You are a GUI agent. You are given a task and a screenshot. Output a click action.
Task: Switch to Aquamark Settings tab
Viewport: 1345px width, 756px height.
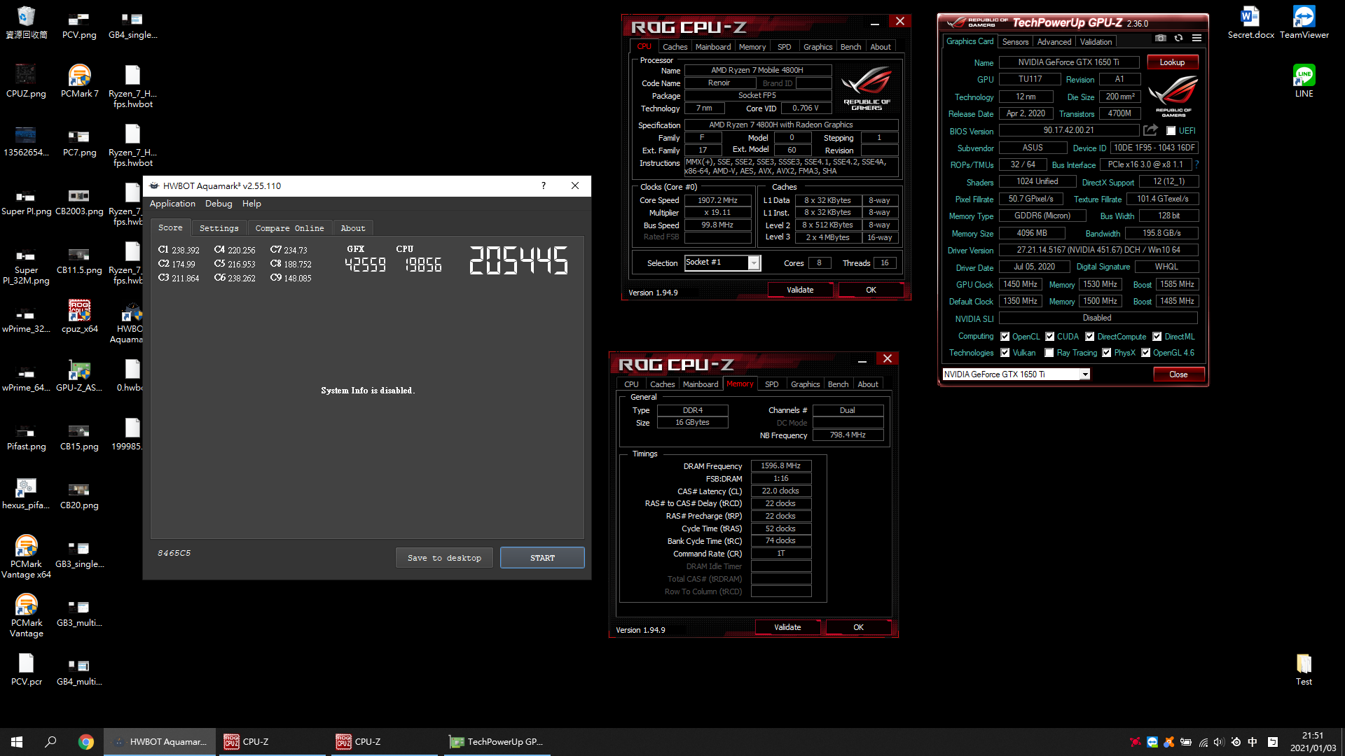coord(219,228)
